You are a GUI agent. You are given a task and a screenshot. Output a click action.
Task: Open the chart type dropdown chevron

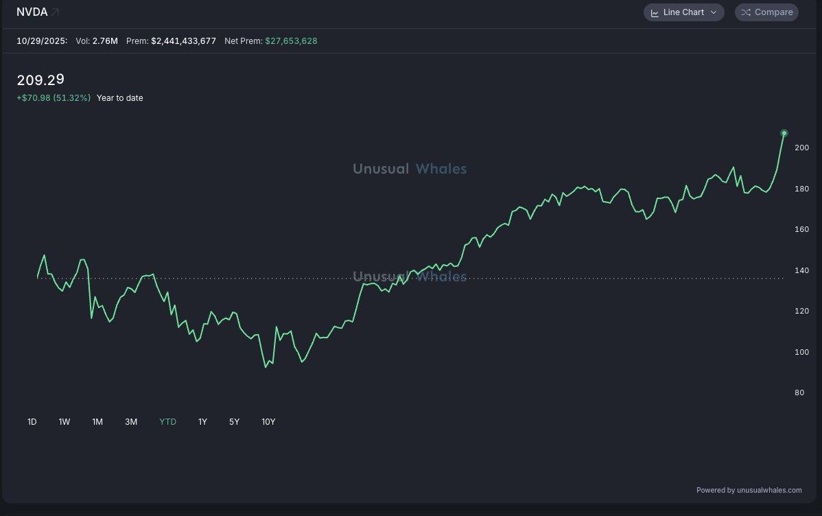[x=714, y=12]
